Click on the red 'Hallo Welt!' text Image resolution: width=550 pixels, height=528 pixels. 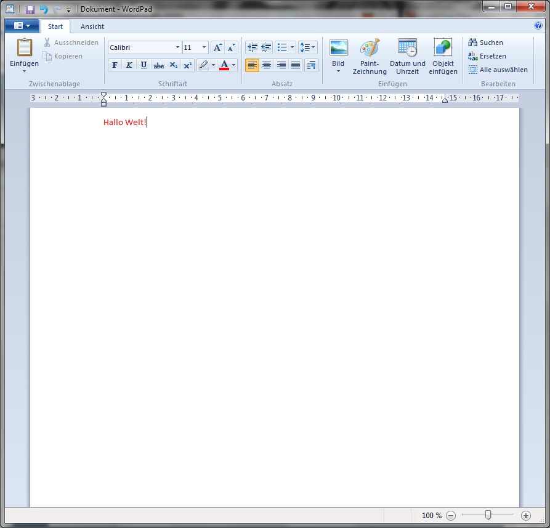point(124,123)
